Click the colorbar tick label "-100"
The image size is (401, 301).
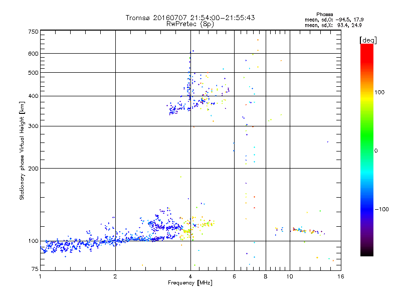pos(381,209)
